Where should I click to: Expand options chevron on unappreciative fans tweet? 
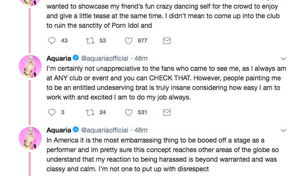pyautogui.click(x=283, y=59)
